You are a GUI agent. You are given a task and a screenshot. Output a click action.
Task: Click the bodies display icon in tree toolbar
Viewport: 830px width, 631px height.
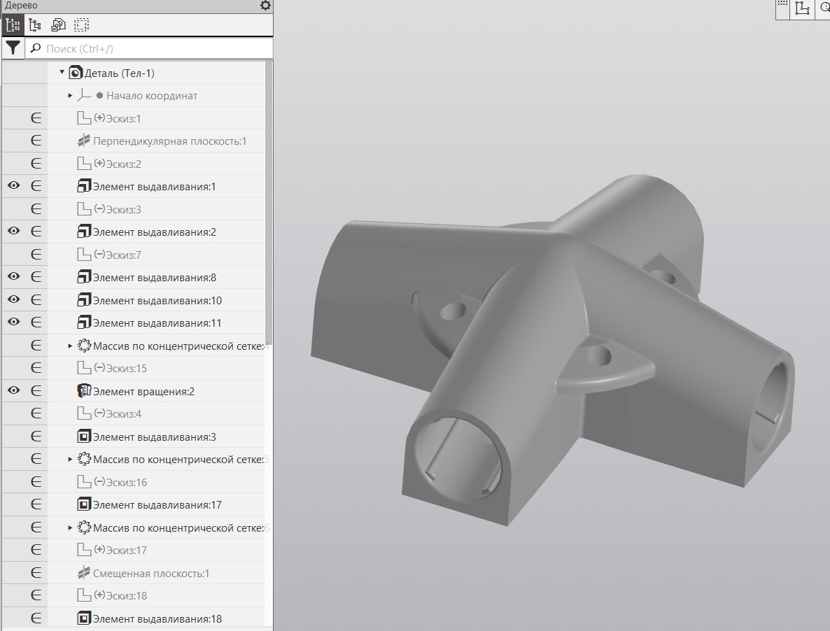point(58,25)
